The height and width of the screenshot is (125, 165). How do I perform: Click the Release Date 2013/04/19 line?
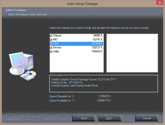67,82
